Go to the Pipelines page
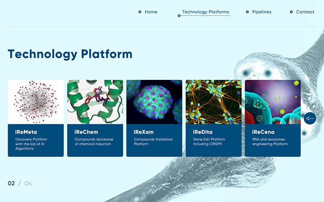 click(x=261, y=12)
